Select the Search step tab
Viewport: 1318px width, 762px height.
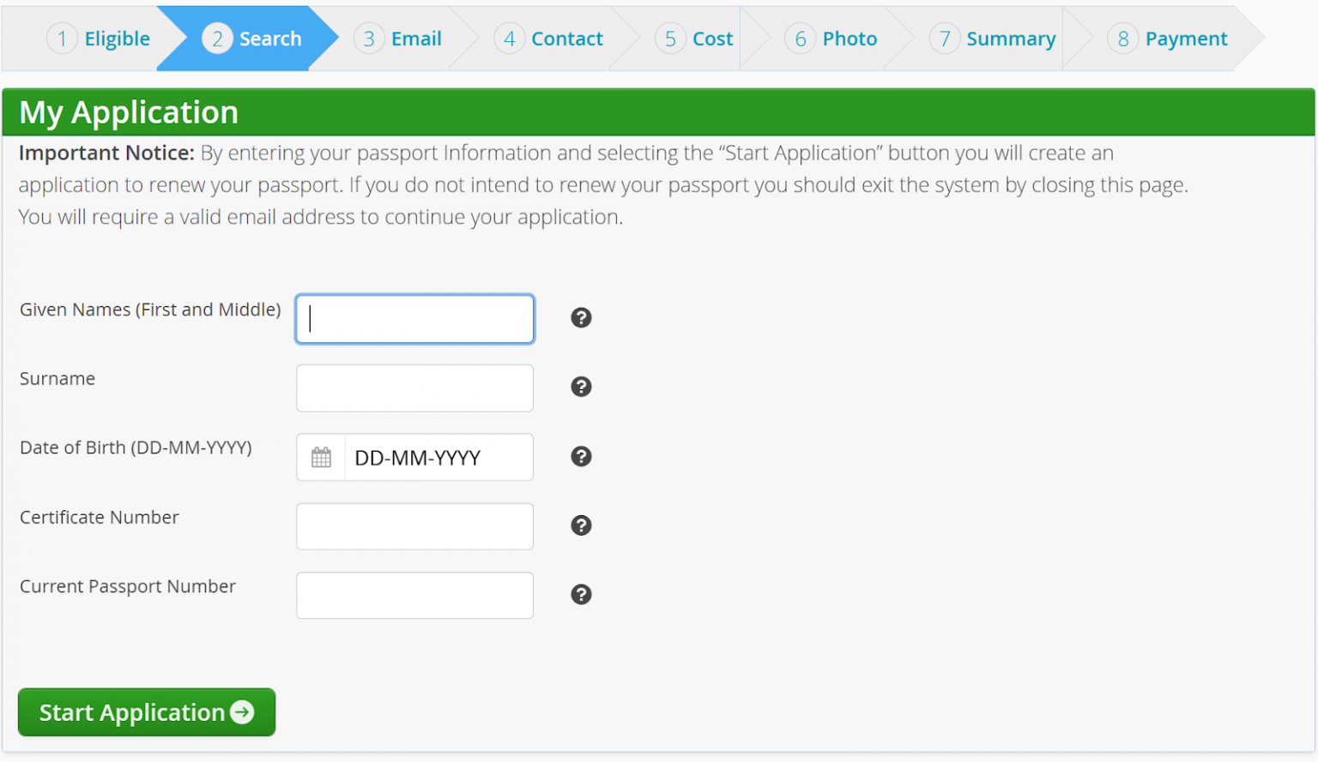coord(252,39)
